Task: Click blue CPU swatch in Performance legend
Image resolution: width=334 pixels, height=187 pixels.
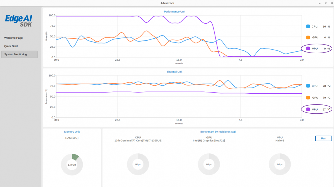Action: tap(308, 26)
